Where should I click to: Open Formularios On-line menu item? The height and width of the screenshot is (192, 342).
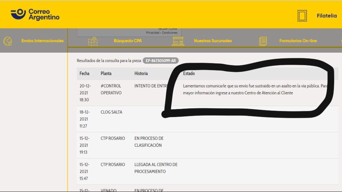298,40
